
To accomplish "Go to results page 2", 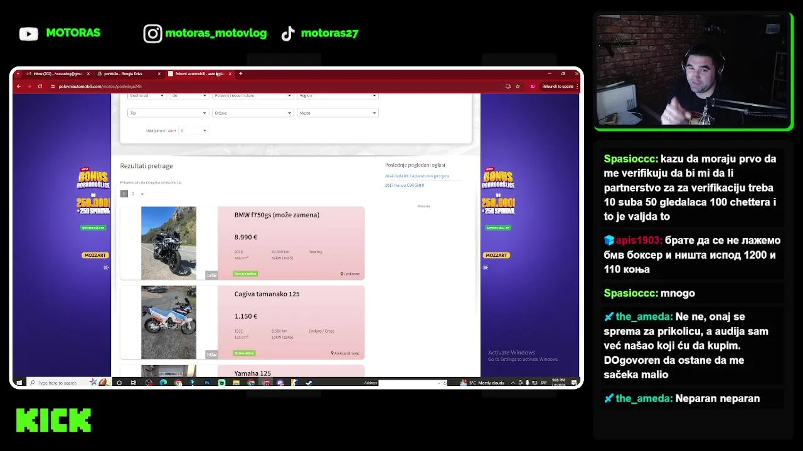I will 133,194.
